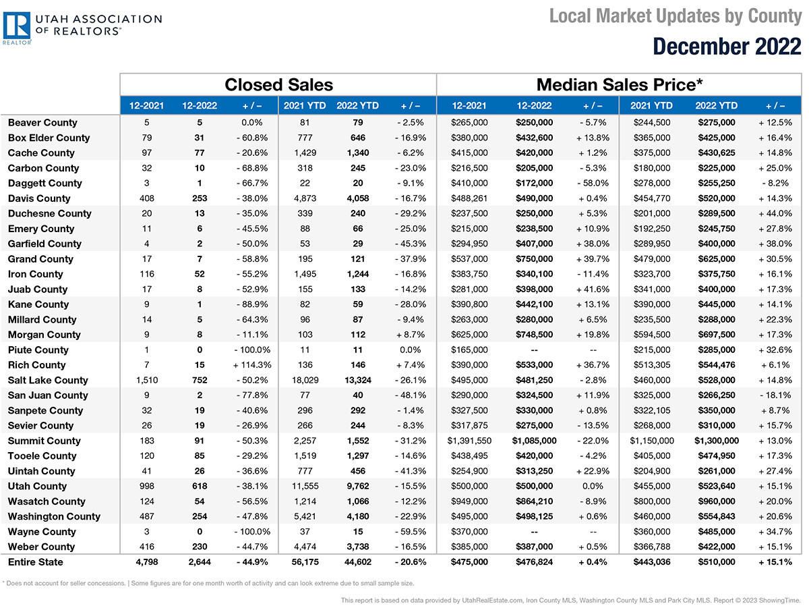Select the Wayne County row label

tap(42, 532)
